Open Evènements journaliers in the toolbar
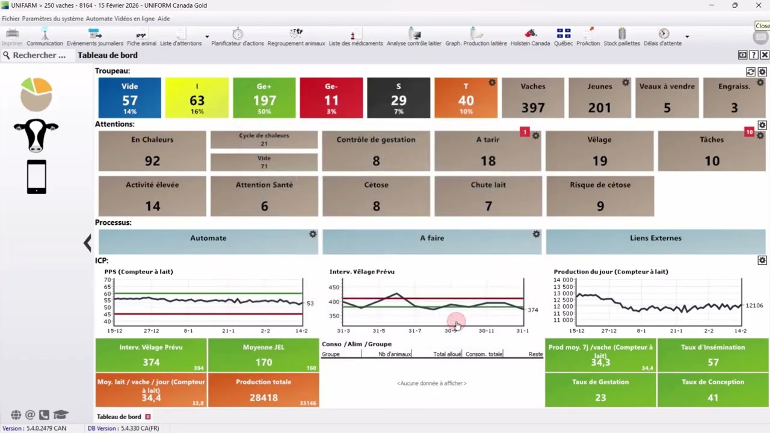Viewport: 770px width, 433px height. 94,37
